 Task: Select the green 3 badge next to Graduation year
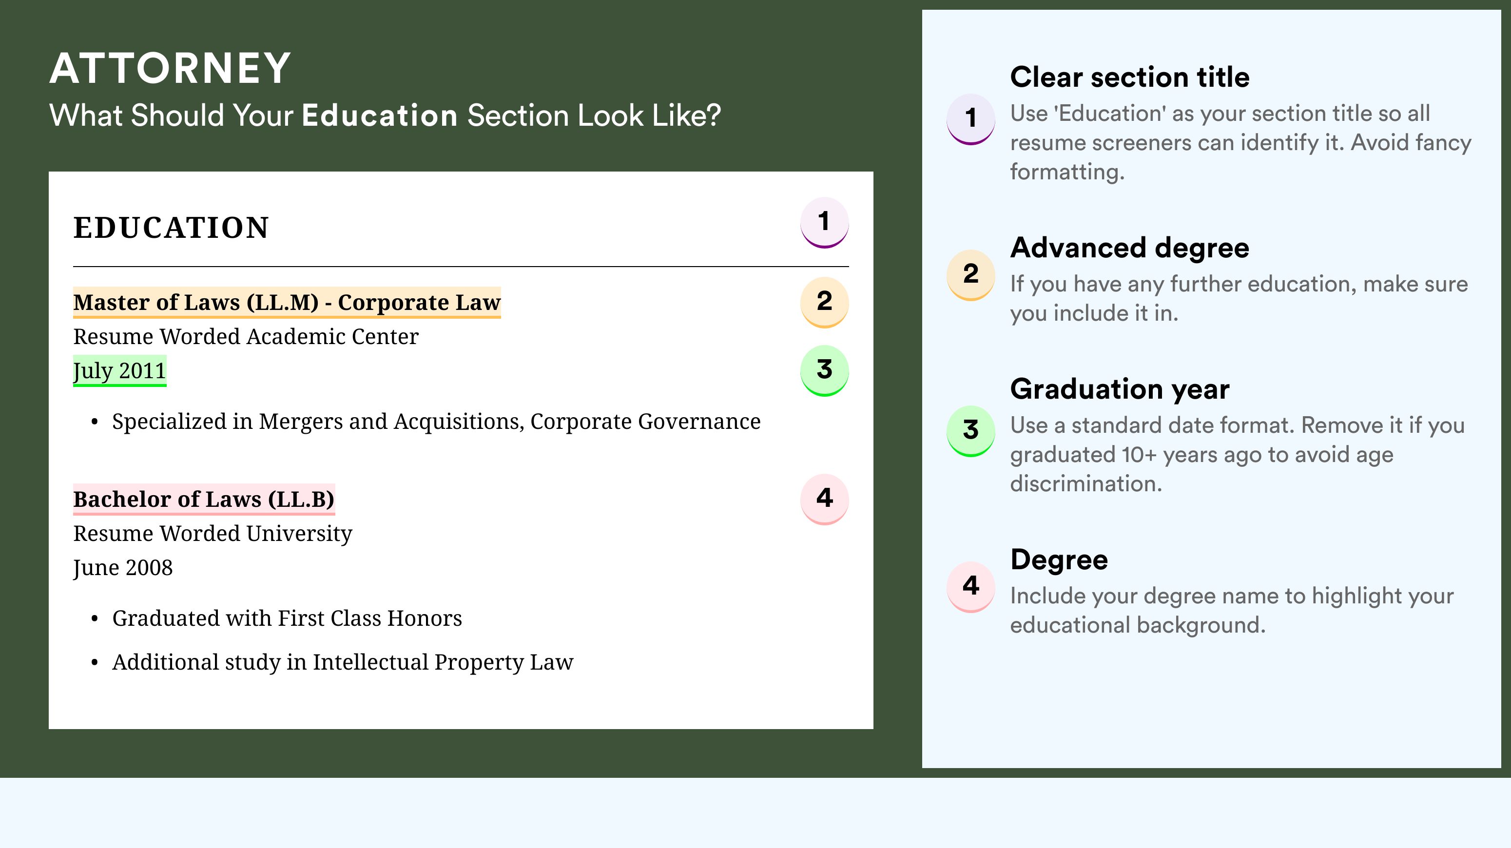[x=970, y=431]
